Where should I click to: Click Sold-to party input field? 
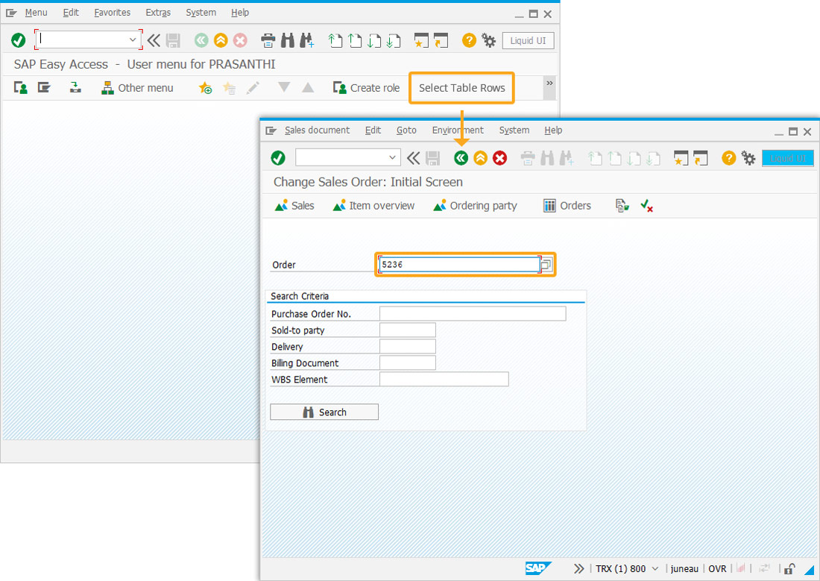[x=407, y=330]
